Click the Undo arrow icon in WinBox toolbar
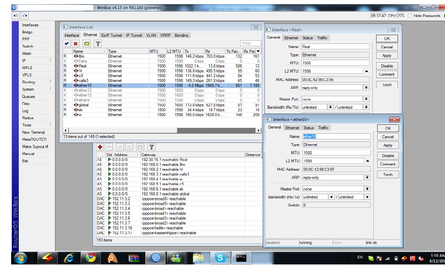 (16, 16)
